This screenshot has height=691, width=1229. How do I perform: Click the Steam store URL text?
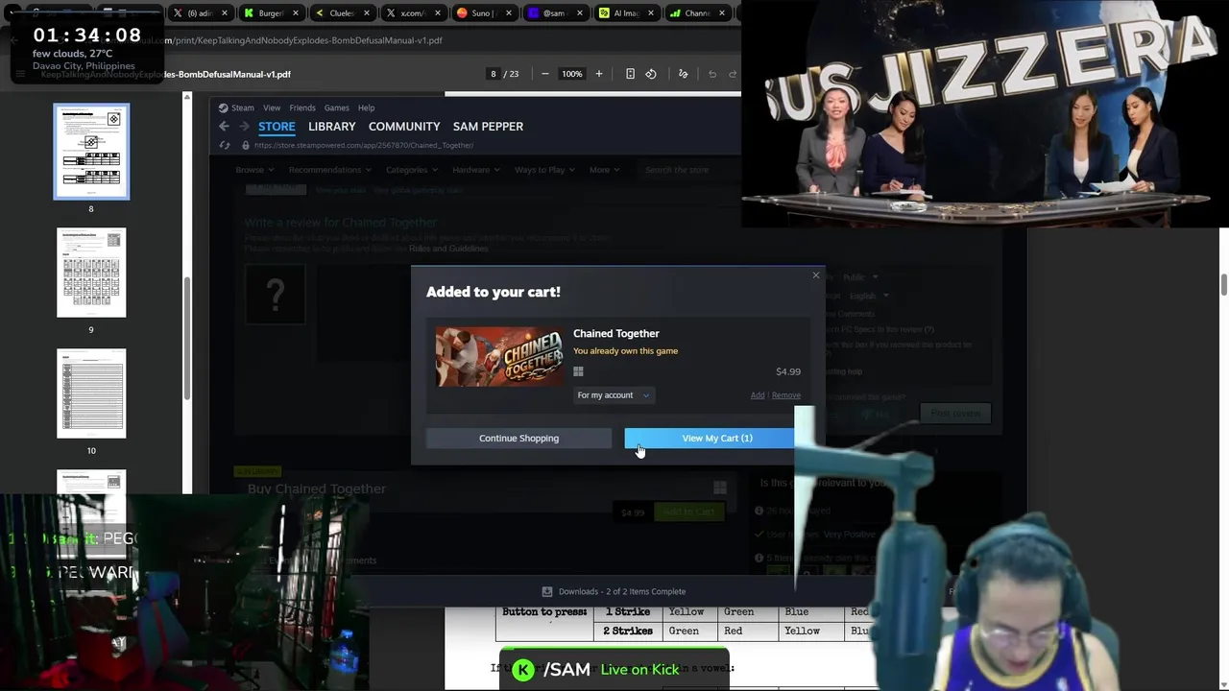[364, 145]
